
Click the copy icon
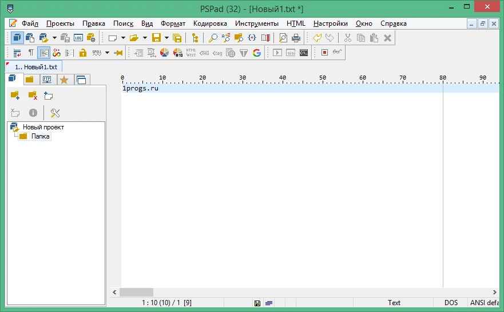[361, 38]
